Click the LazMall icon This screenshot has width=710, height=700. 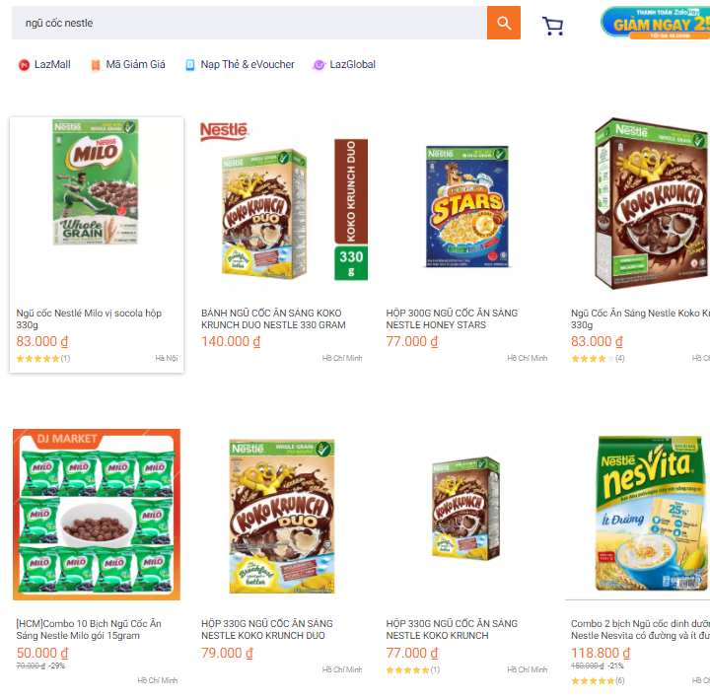pyautogui.click(x=24, y=65)
